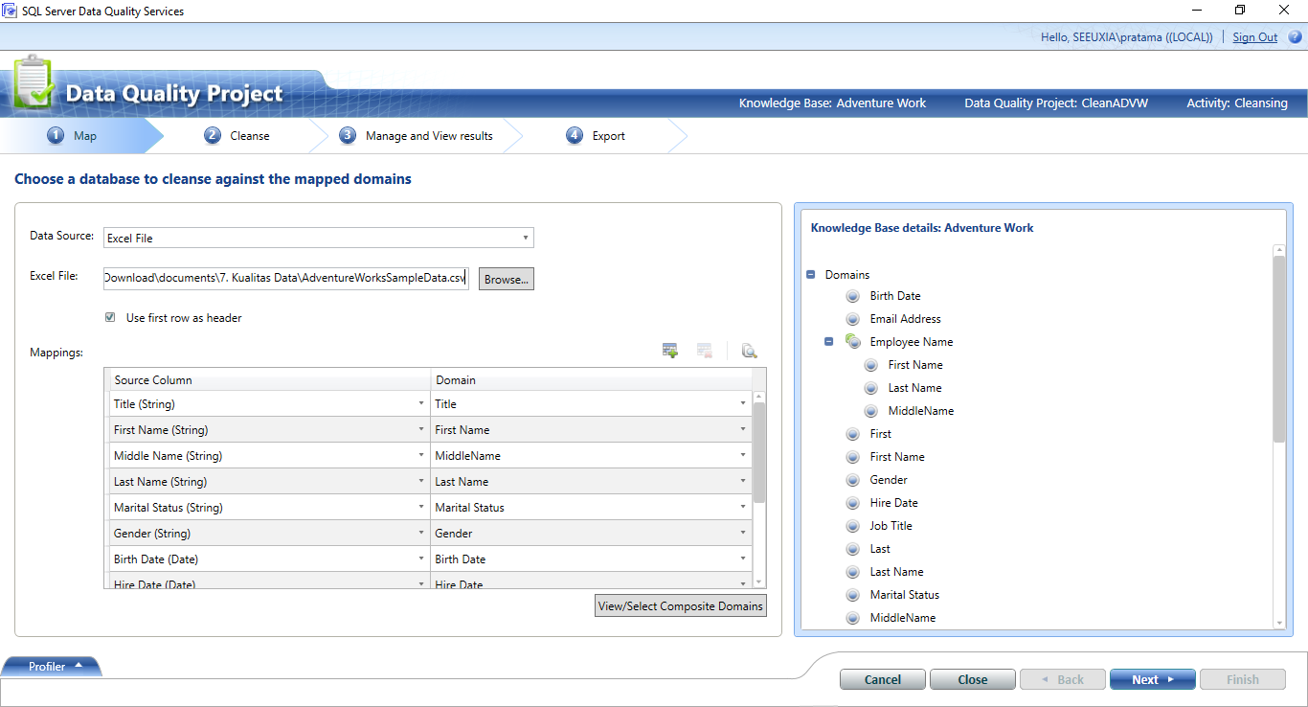The height and width of the screenshot is (707, 1308).
Task: Go to the Cleanse step
Action: pyautogui.click(x=237, y=136)
